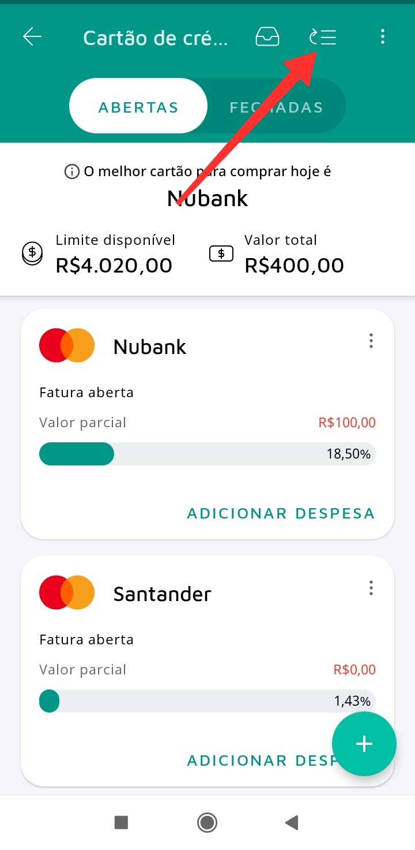Tap the Santander Mastercard logo
The width and height of the screenshot is (415, 850).
click(x=67, y=592)
